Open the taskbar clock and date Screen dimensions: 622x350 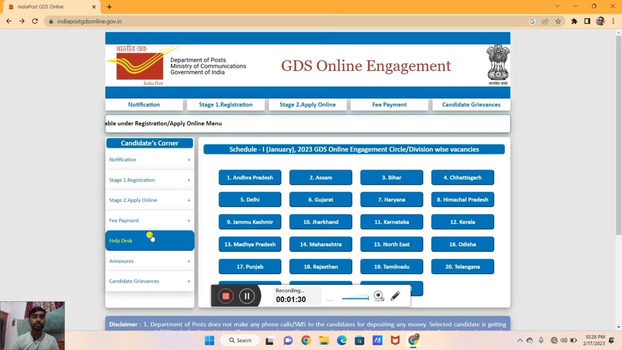click(595, 340)
